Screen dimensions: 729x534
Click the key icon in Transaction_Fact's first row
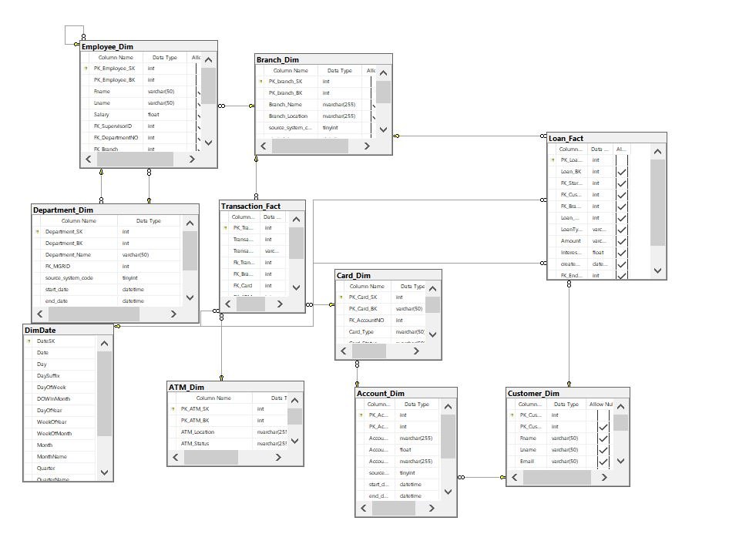(226, 228)
